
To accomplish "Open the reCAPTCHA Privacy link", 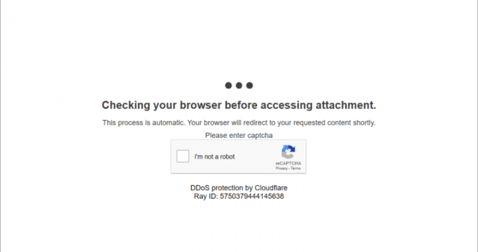I will pos(281,168).
